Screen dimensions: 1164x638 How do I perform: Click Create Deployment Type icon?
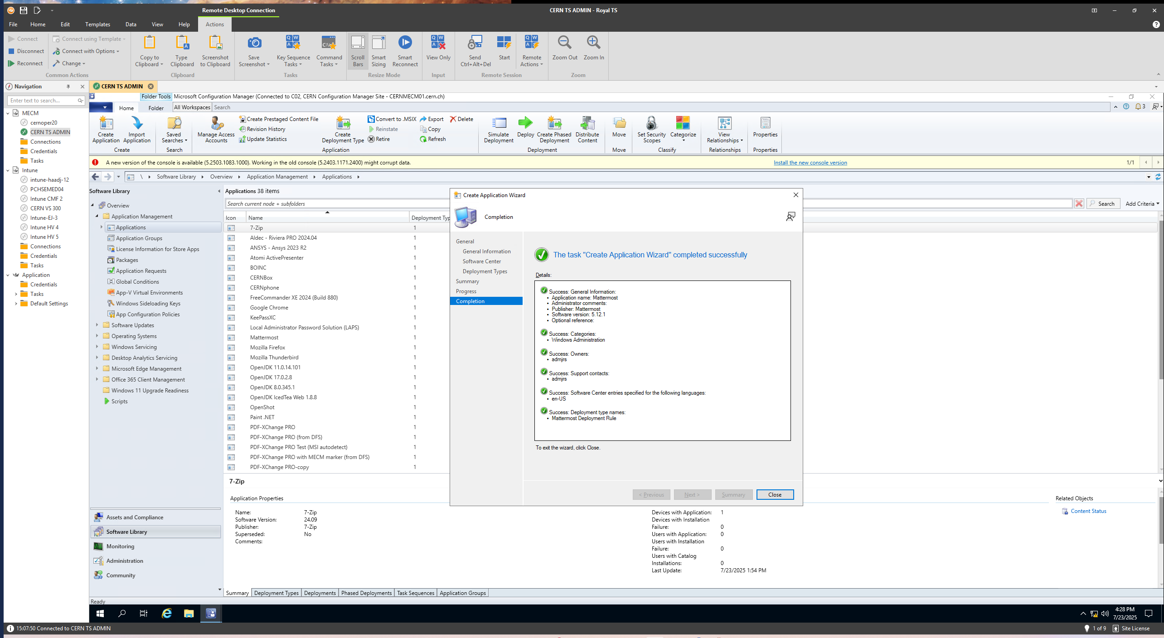click(x=343, y=130)
